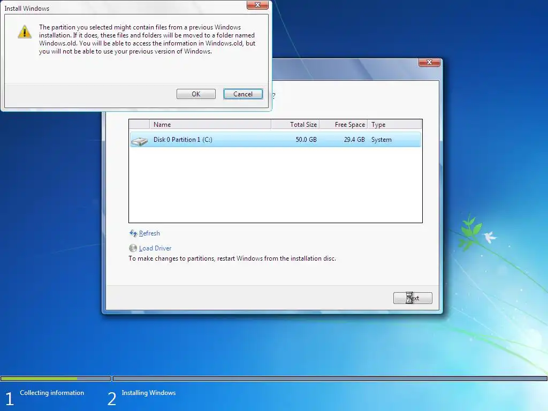548x411 pixels.
Task: Click the Installing Windows step label
Action: (x=149, y=392)
